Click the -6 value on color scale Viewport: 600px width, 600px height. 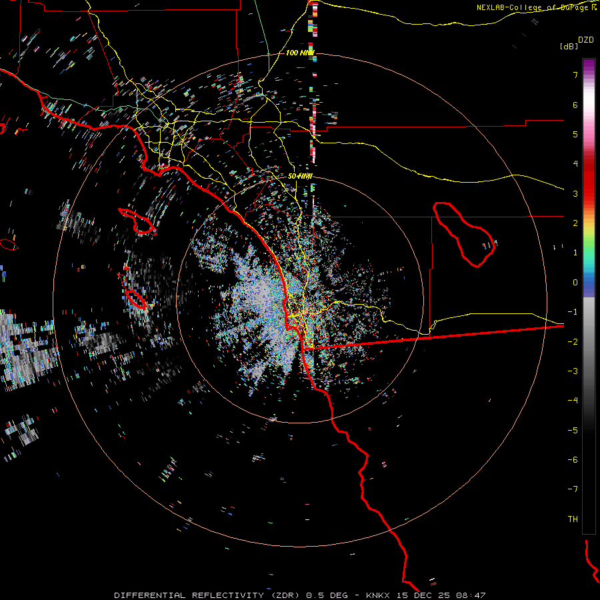[x=573, y=459]
